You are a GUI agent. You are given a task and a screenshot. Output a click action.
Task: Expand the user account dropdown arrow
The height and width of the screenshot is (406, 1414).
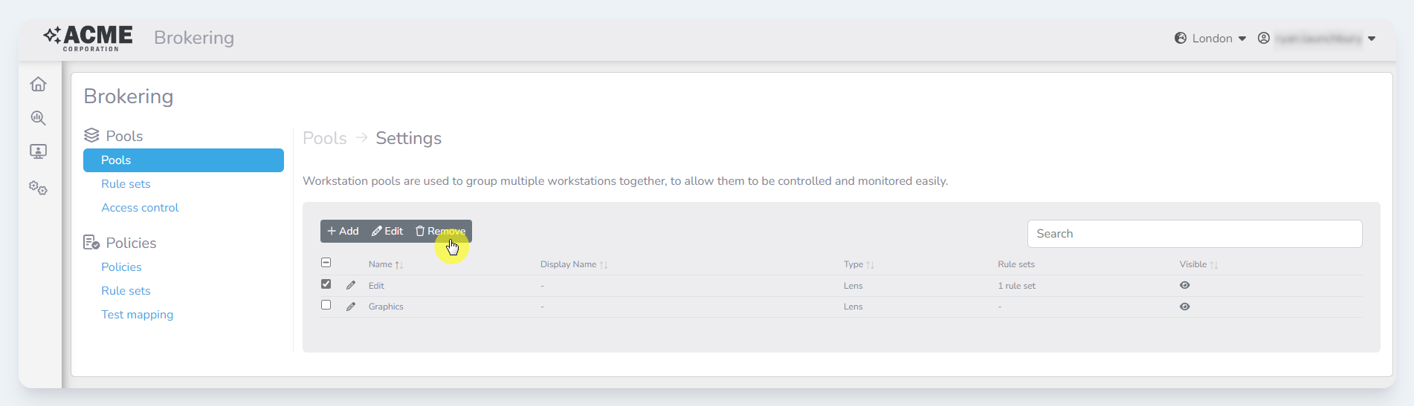click(x=1372, y=39)
